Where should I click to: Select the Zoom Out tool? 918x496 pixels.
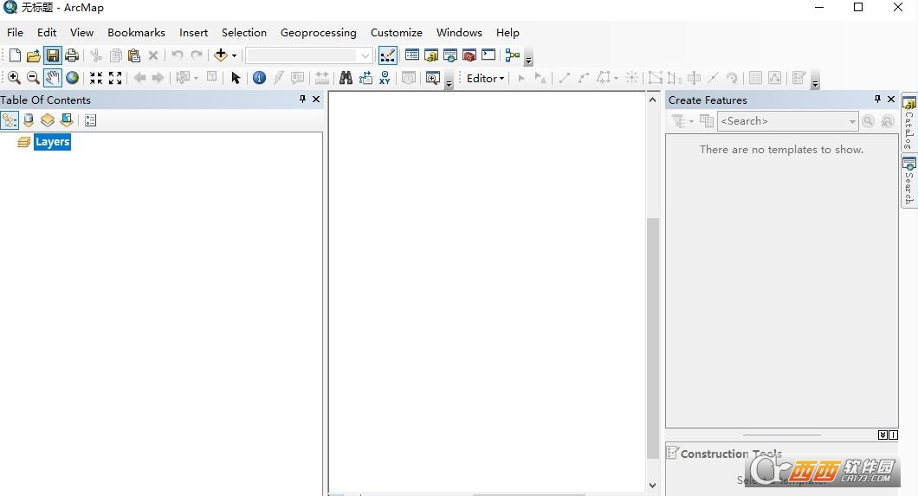click(34, 78)
